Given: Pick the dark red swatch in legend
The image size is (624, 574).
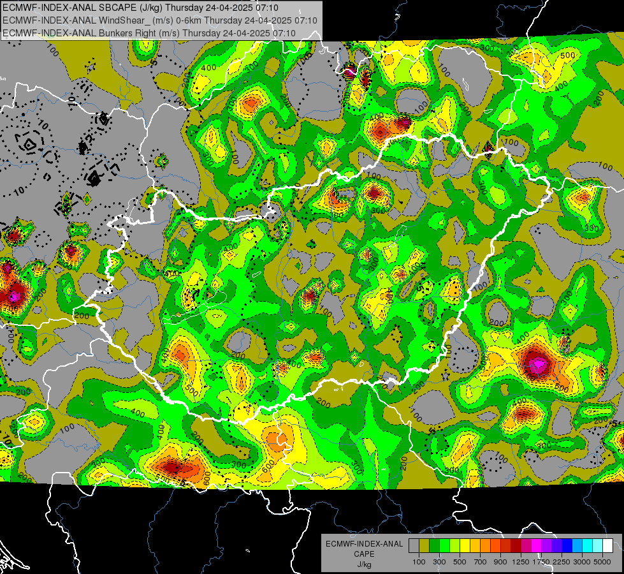Looking at the screenshot, I should tap(516, 545).
